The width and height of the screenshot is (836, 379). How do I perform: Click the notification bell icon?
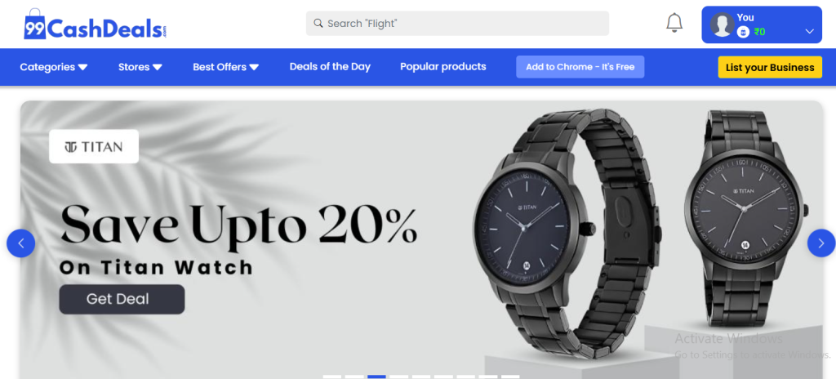pos(674,23)
